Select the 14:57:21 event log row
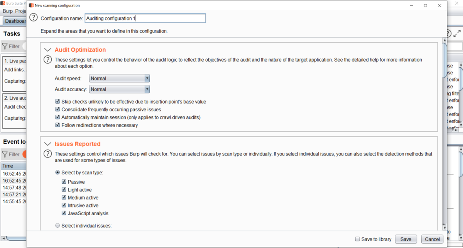The height and width of the screenshot is (248, 463). coord(14,194)
